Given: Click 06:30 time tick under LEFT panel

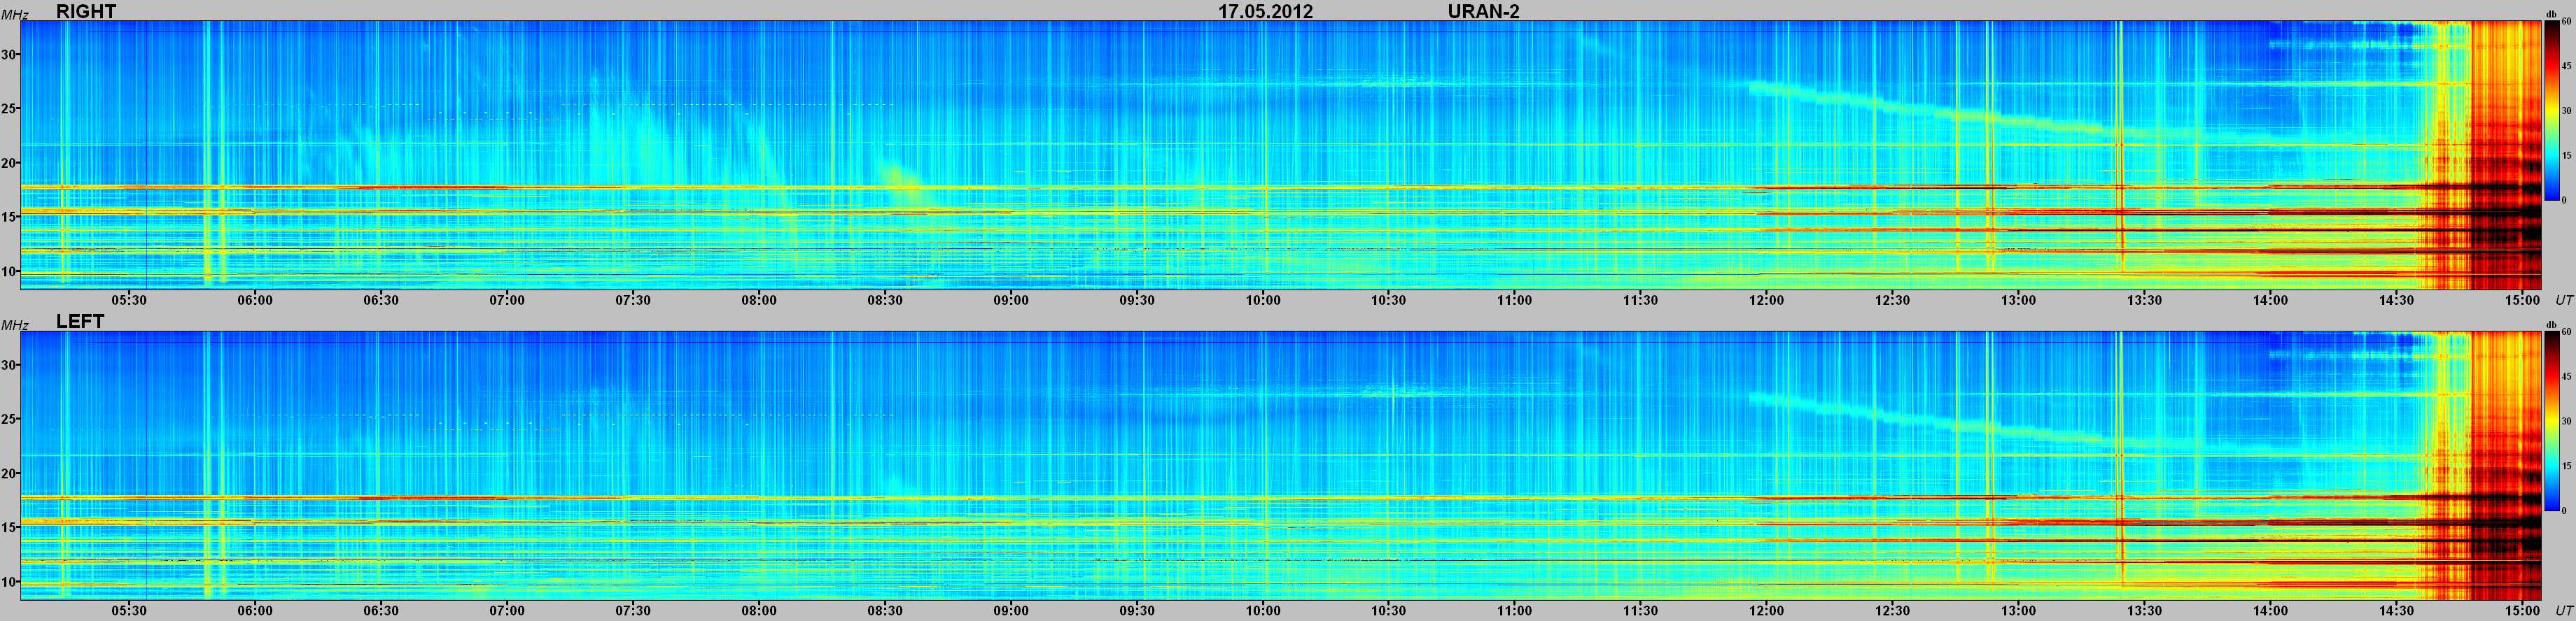Looking at the screenshot, I should (381, 610).
